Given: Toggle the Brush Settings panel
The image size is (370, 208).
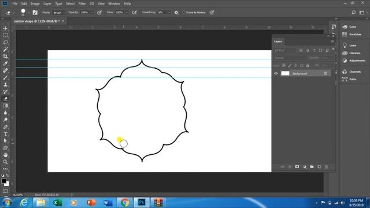Looking at the screenshot, I should click(x=35, y=13).
